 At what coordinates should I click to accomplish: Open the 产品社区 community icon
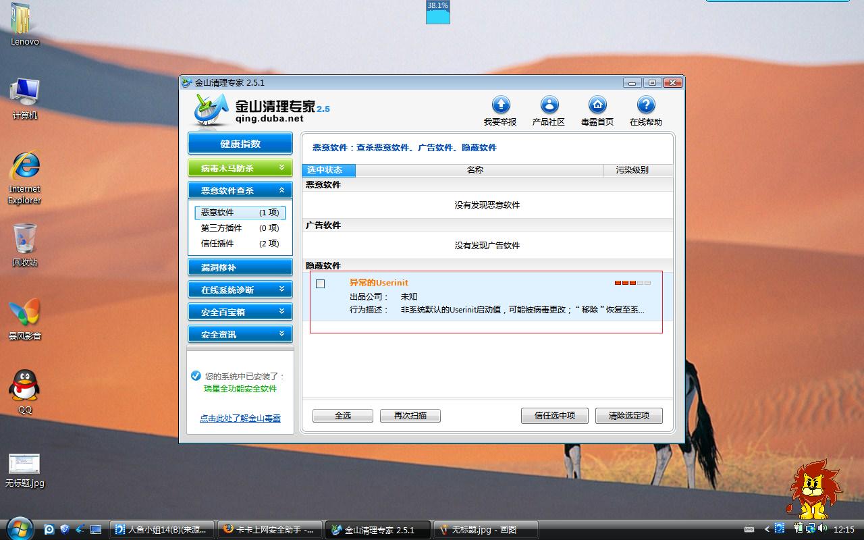tap(549, 105)
